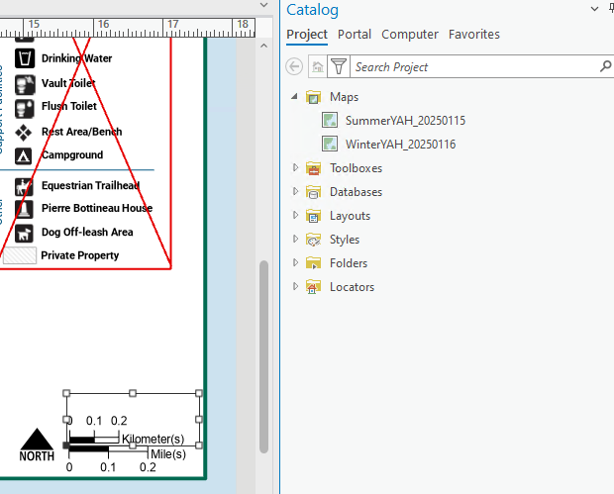This screenshot has height=494, width=614.
Task: Click the Maps folder icon
Action: pos(313,97)
